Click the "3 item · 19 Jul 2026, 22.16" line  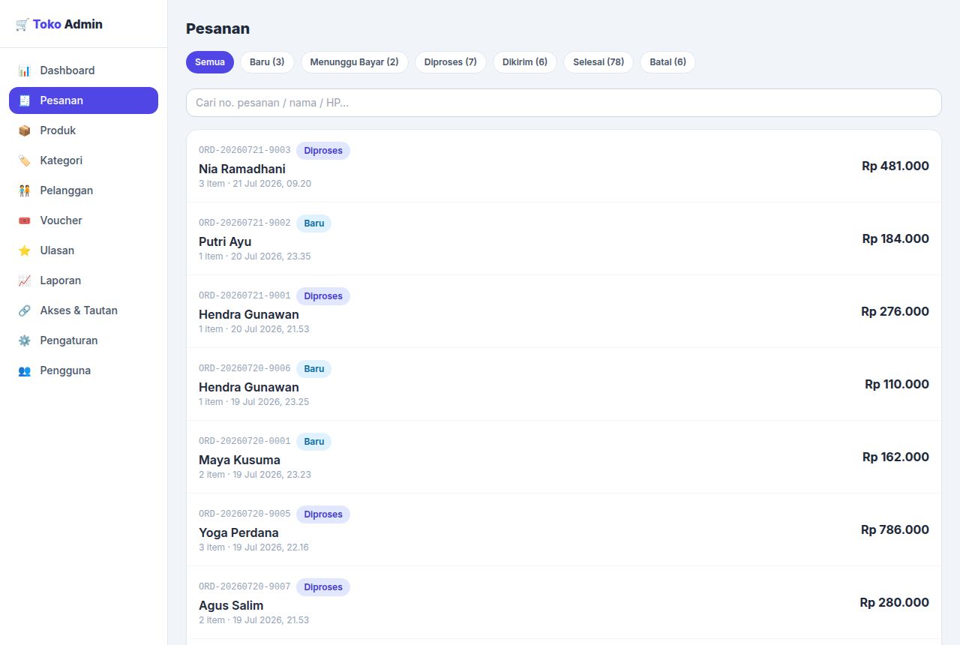coord(253,547)
